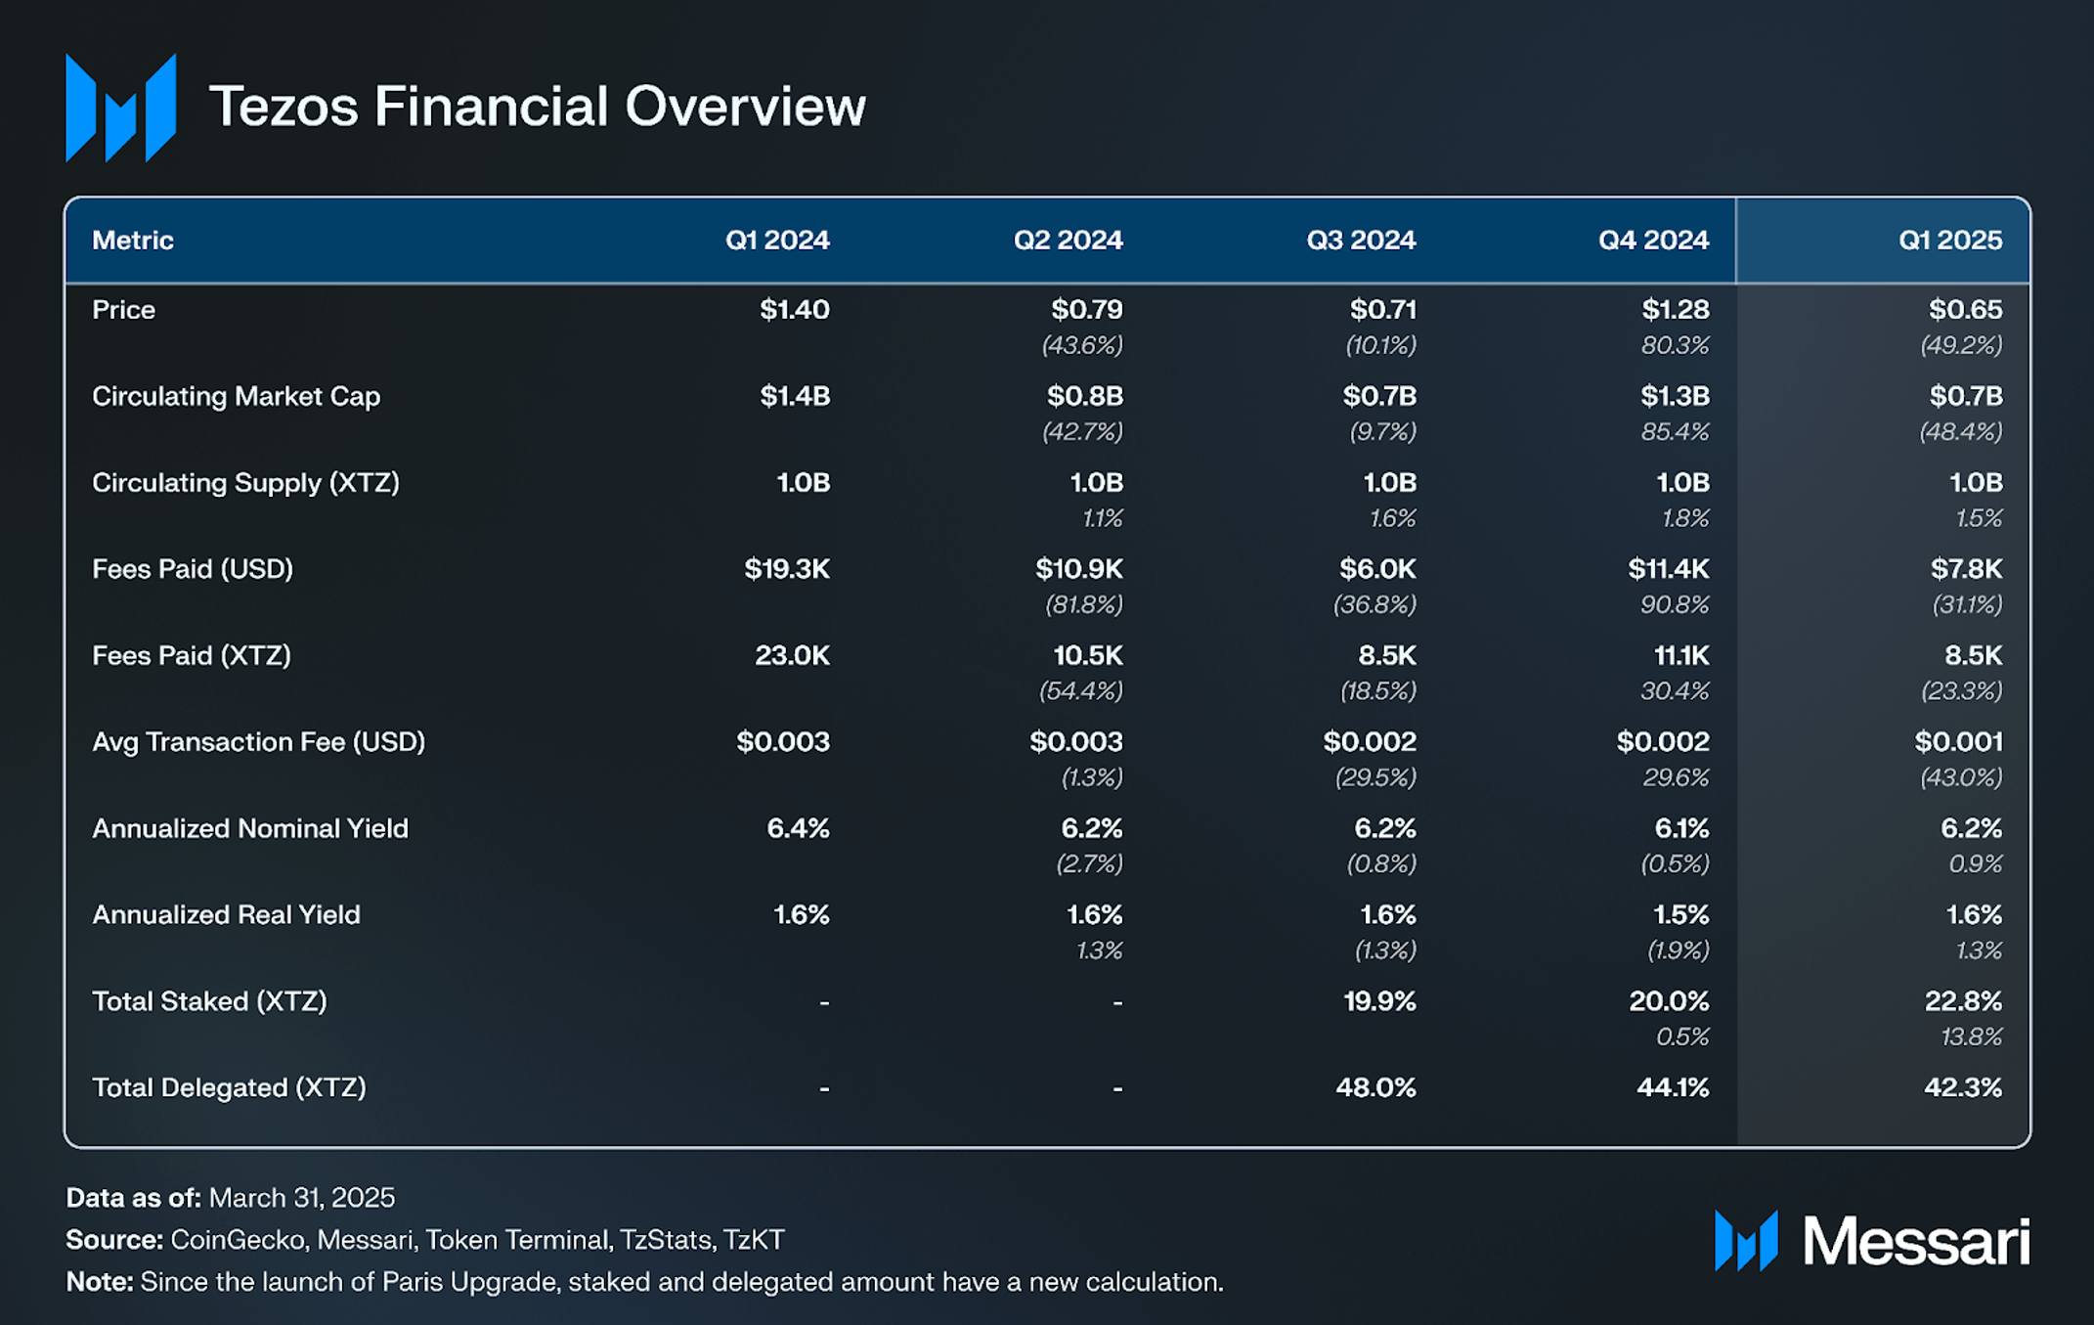This screenshot has height=1325, width=2094.
Task: Click the Messari logo icon beside the title
Action: pos(121,108)
